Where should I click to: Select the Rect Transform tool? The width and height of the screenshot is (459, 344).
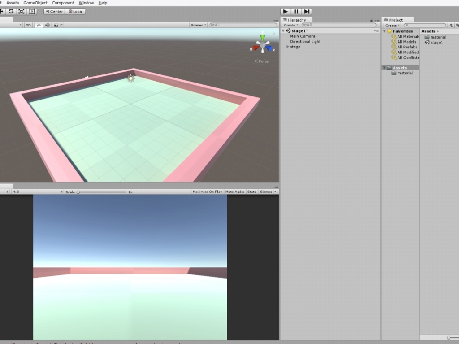tap(32, 11)
